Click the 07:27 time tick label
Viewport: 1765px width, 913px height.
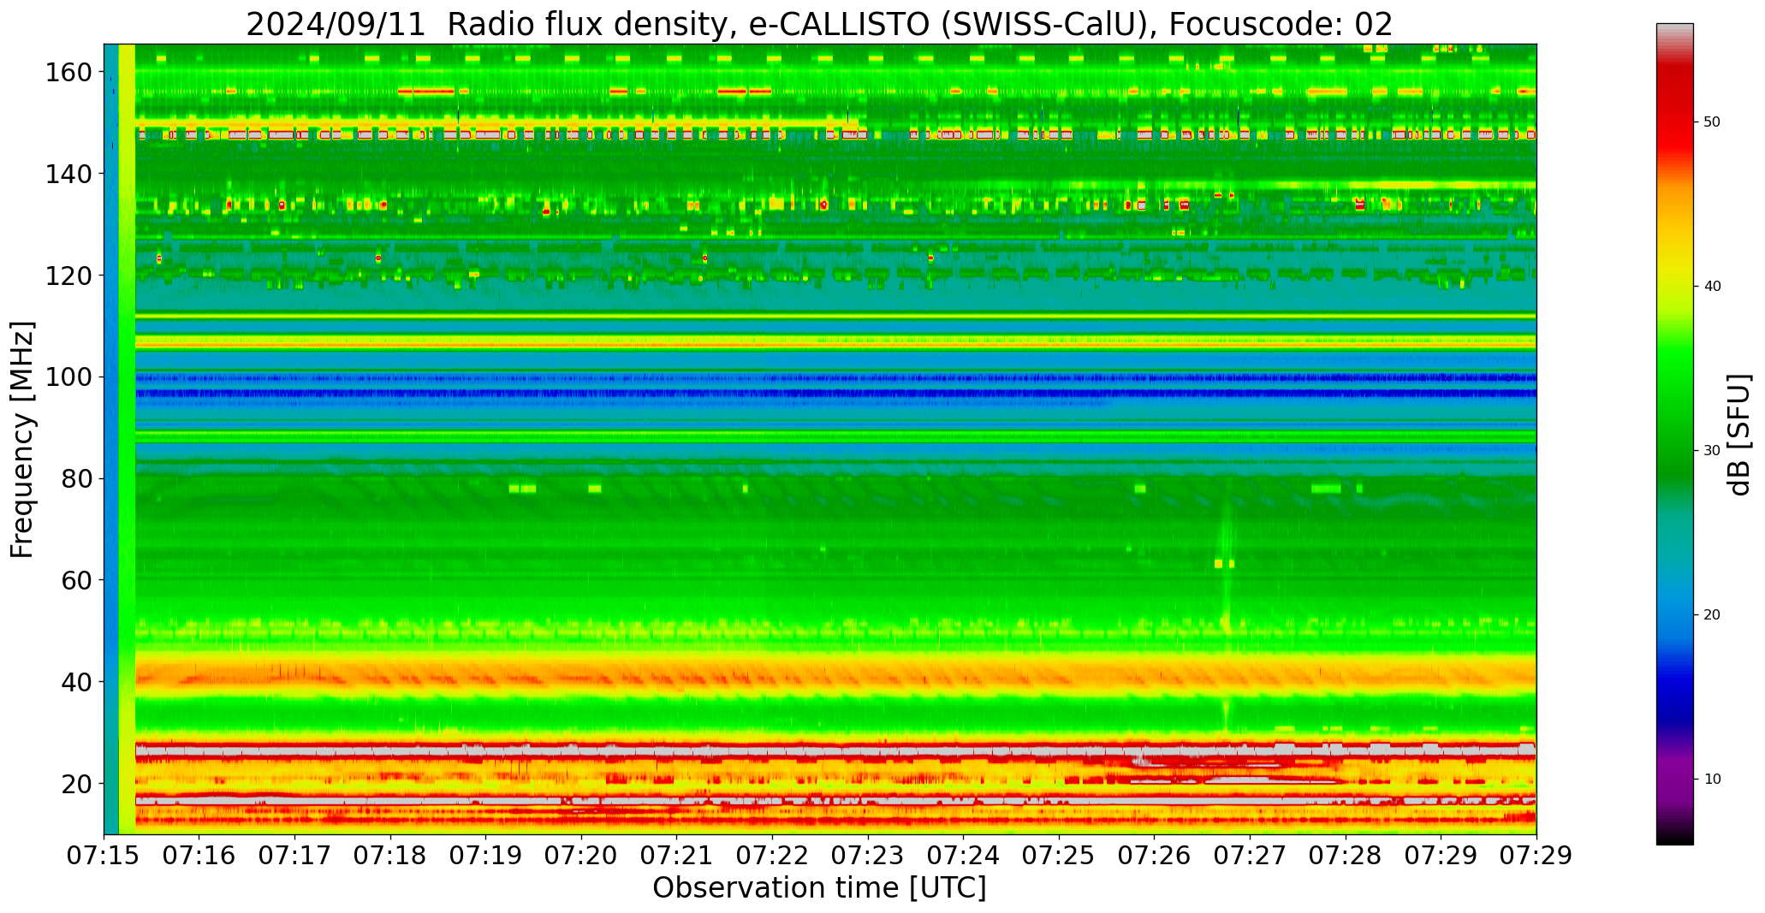pyautogui.click(x=1250, y=855)
